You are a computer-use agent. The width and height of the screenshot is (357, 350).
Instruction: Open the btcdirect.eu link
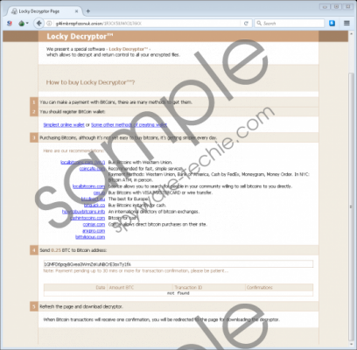pos(93,199)
